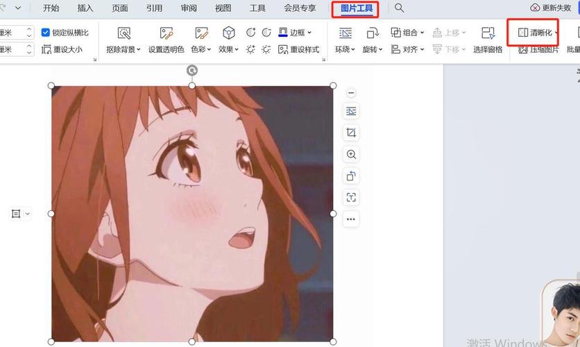580x347 pixels.
Task: Click 压缩图片 compress picture
Action: (x=538, y=49)
